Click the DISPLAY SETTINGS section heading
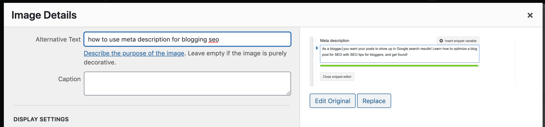This screenshot has width=545, height=127. [x=41, y=119]
